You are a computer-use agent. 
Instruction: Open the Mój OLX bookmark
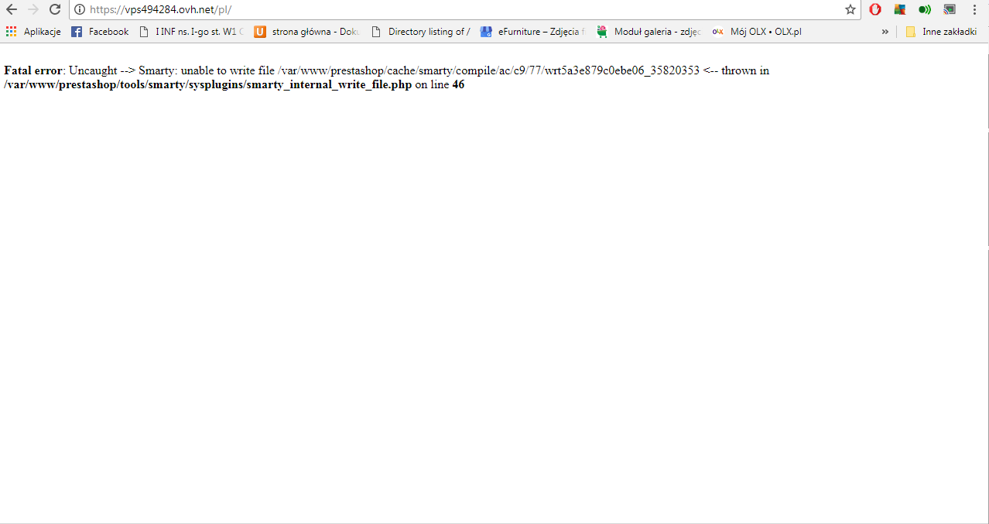[x=757, y=32]
